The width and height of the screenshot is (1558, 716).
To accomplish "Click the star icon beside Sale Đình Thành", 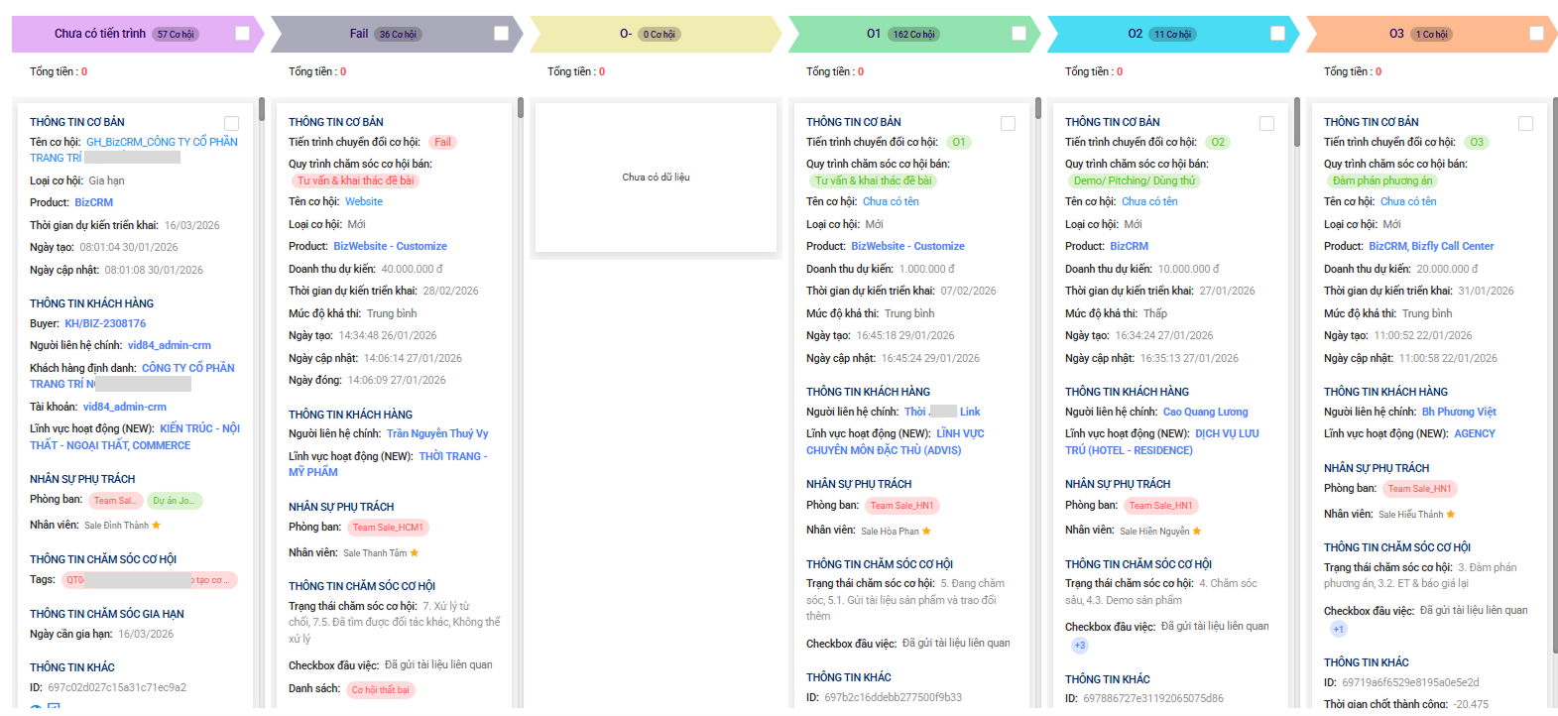I will 156,526.
